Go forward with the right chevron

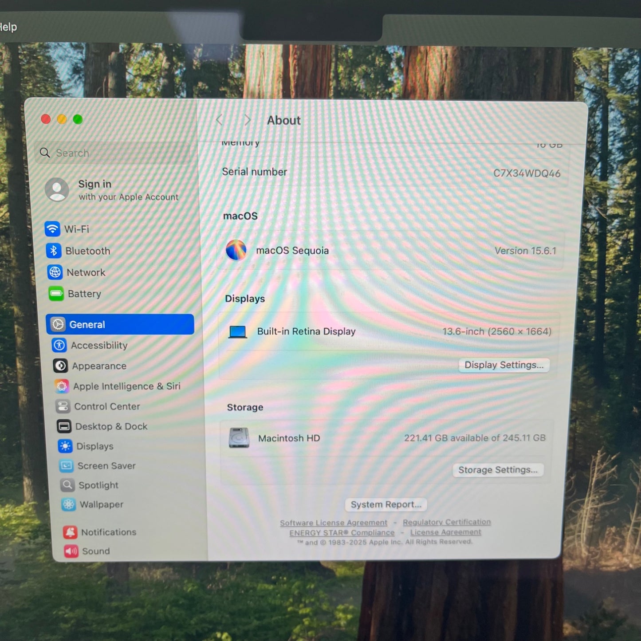[x=248, y=120]
